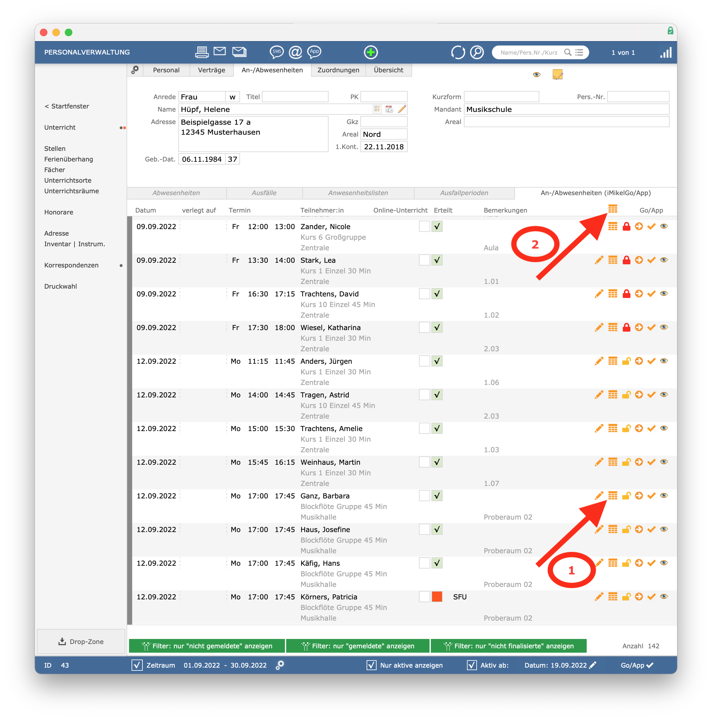This screenshot has width=712, height=720.
Task: Click the magnifier search icon in toolbar
Action: point(477,52)
